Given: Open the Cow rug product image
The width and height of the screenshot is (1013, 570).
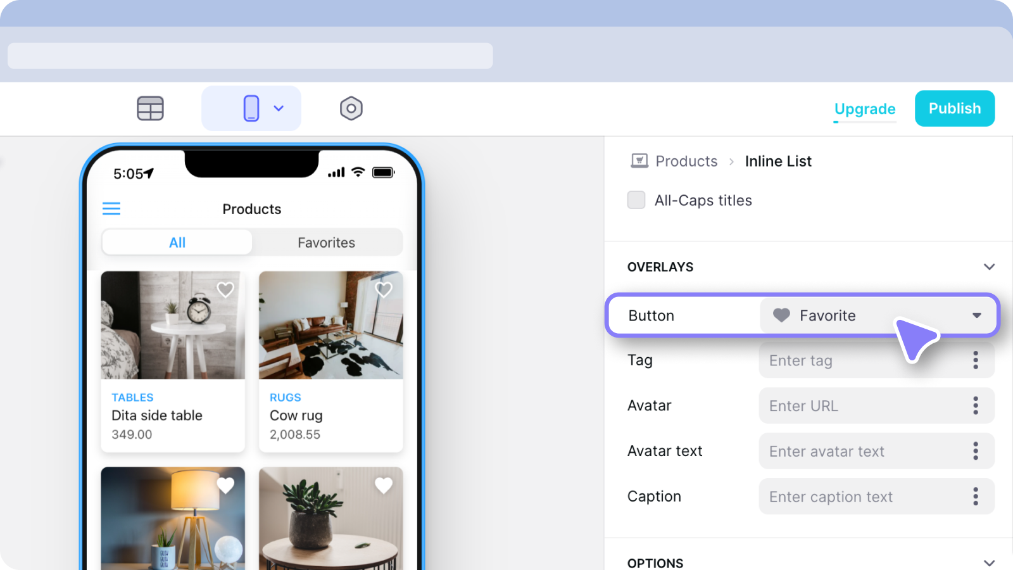Looking at the screenshot, I should (x=331, y=326).
